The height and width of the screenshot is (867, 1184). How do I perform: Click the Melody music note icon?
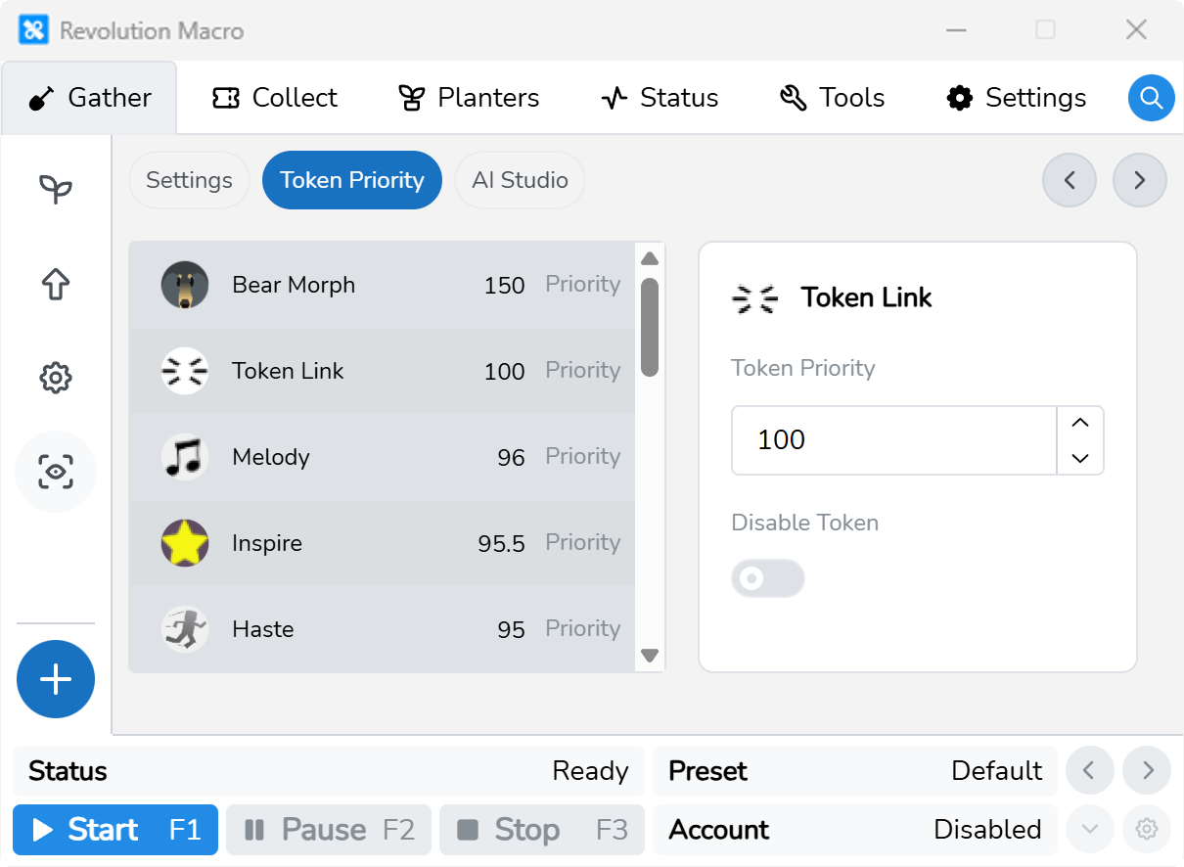(185, 457)
